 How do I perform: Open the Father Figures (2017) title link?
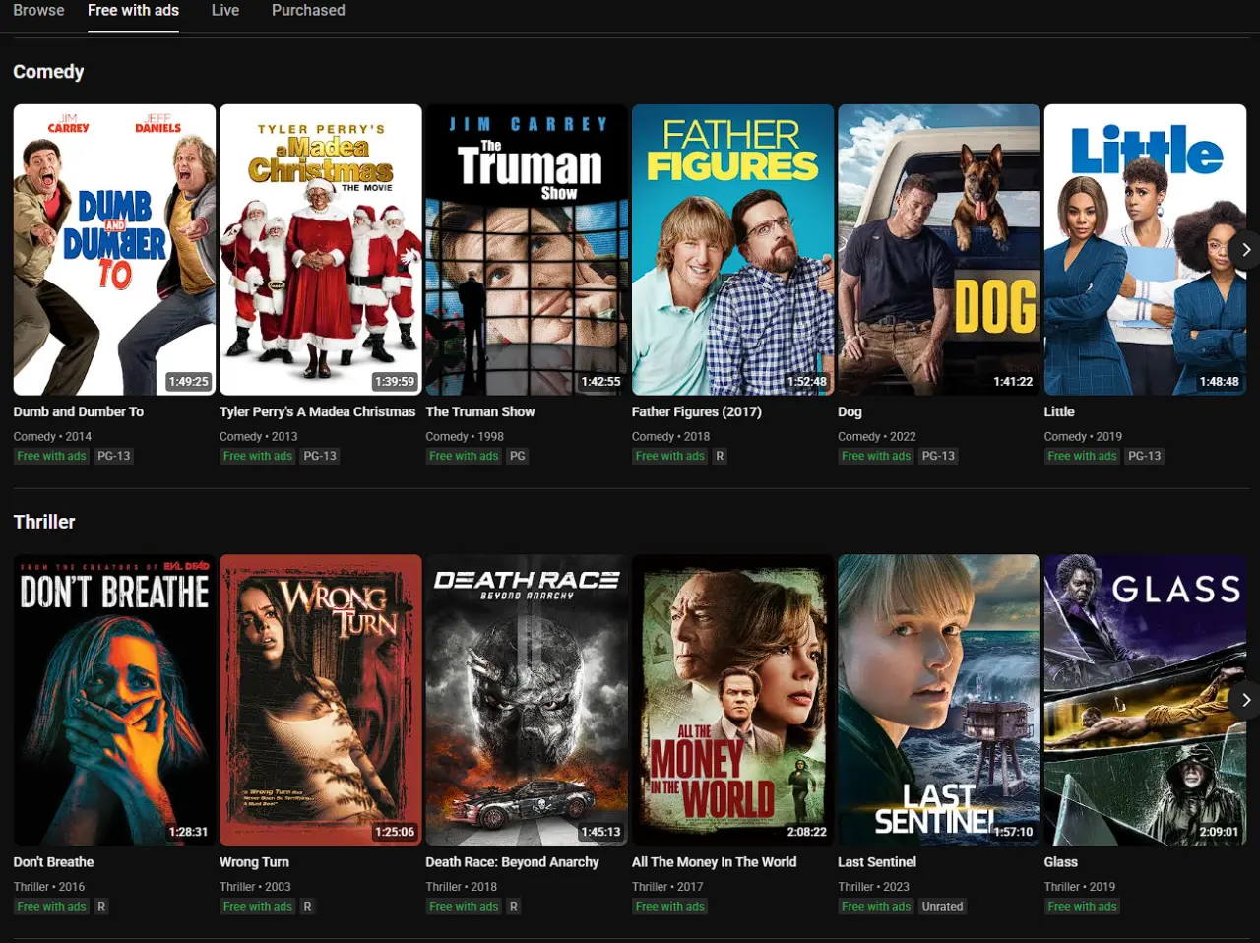pos(697,411)
